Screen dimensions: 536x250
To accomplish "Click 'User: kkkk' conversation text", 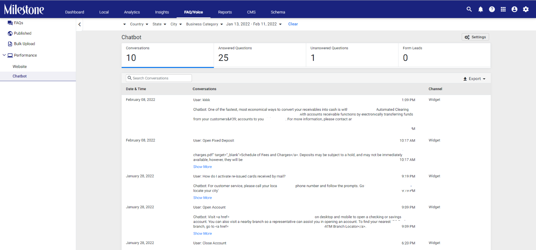I will tap(201, 100).
